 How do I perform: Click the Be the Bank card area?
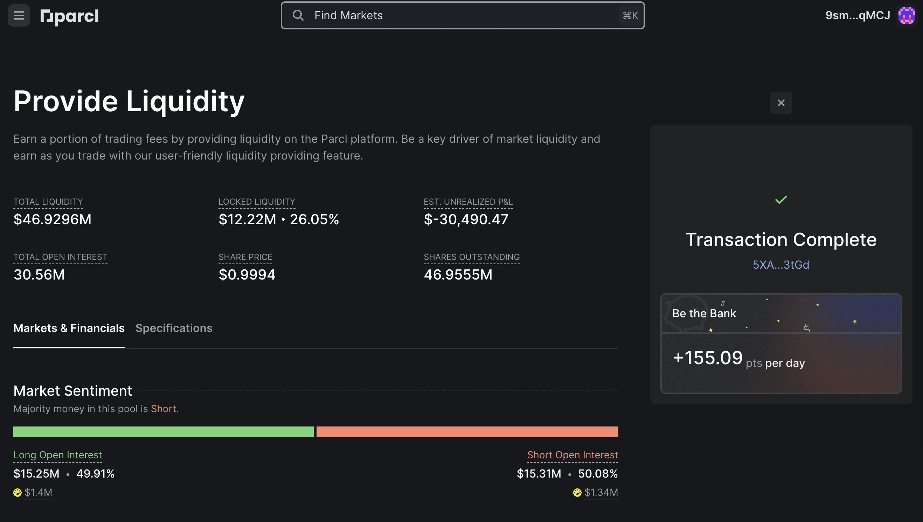point(781,342)
